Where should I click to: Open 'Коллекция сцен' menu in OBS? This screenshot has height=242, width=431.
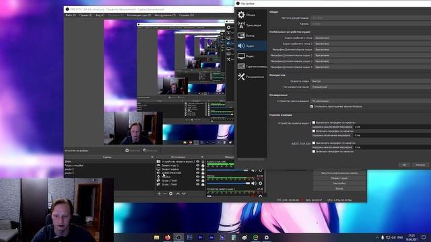(139, 15)
